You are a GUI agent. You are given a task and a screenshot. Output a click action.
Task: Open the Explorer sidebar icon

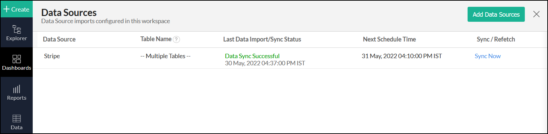coord(17,30)
